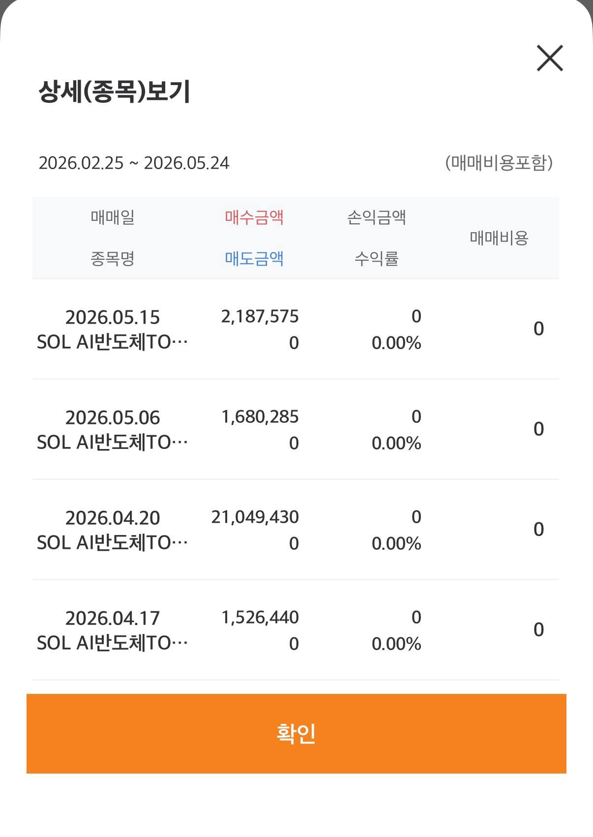Viewport: 593px width, 837px height.
Task: Close the 상세(종목)보기 dialog with X
Action: [549, 58]
